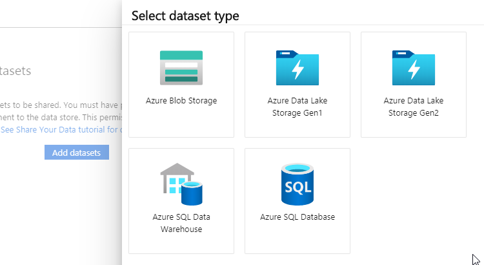
Task: Choose the Azure SQL Database cylinder icon
Action: (297, 184)
